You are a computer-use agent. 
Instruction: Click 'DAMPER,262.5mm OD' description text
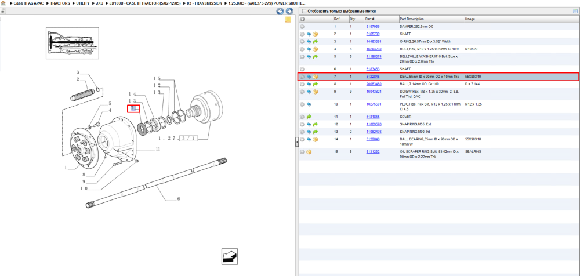point(416,27)
